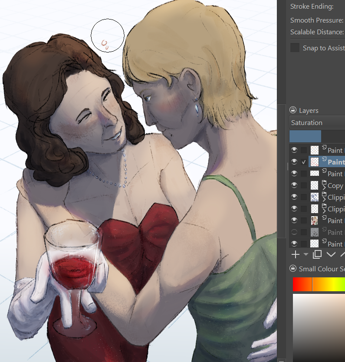Screen dimensions: 345x362
Task: Hide Clipping group directly above artwork-thumbnail layer
Action: (294, 208)
